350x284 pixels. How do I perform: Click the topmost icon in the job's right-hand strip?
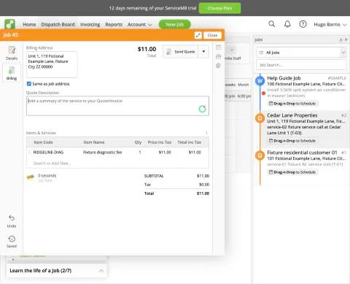(x=218, y=47)
